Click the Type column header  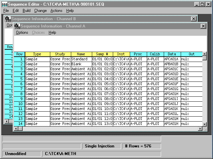click(37, 54)
